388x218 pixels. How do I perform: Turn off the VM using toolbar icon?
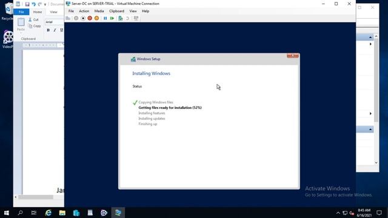pos(83,18)
